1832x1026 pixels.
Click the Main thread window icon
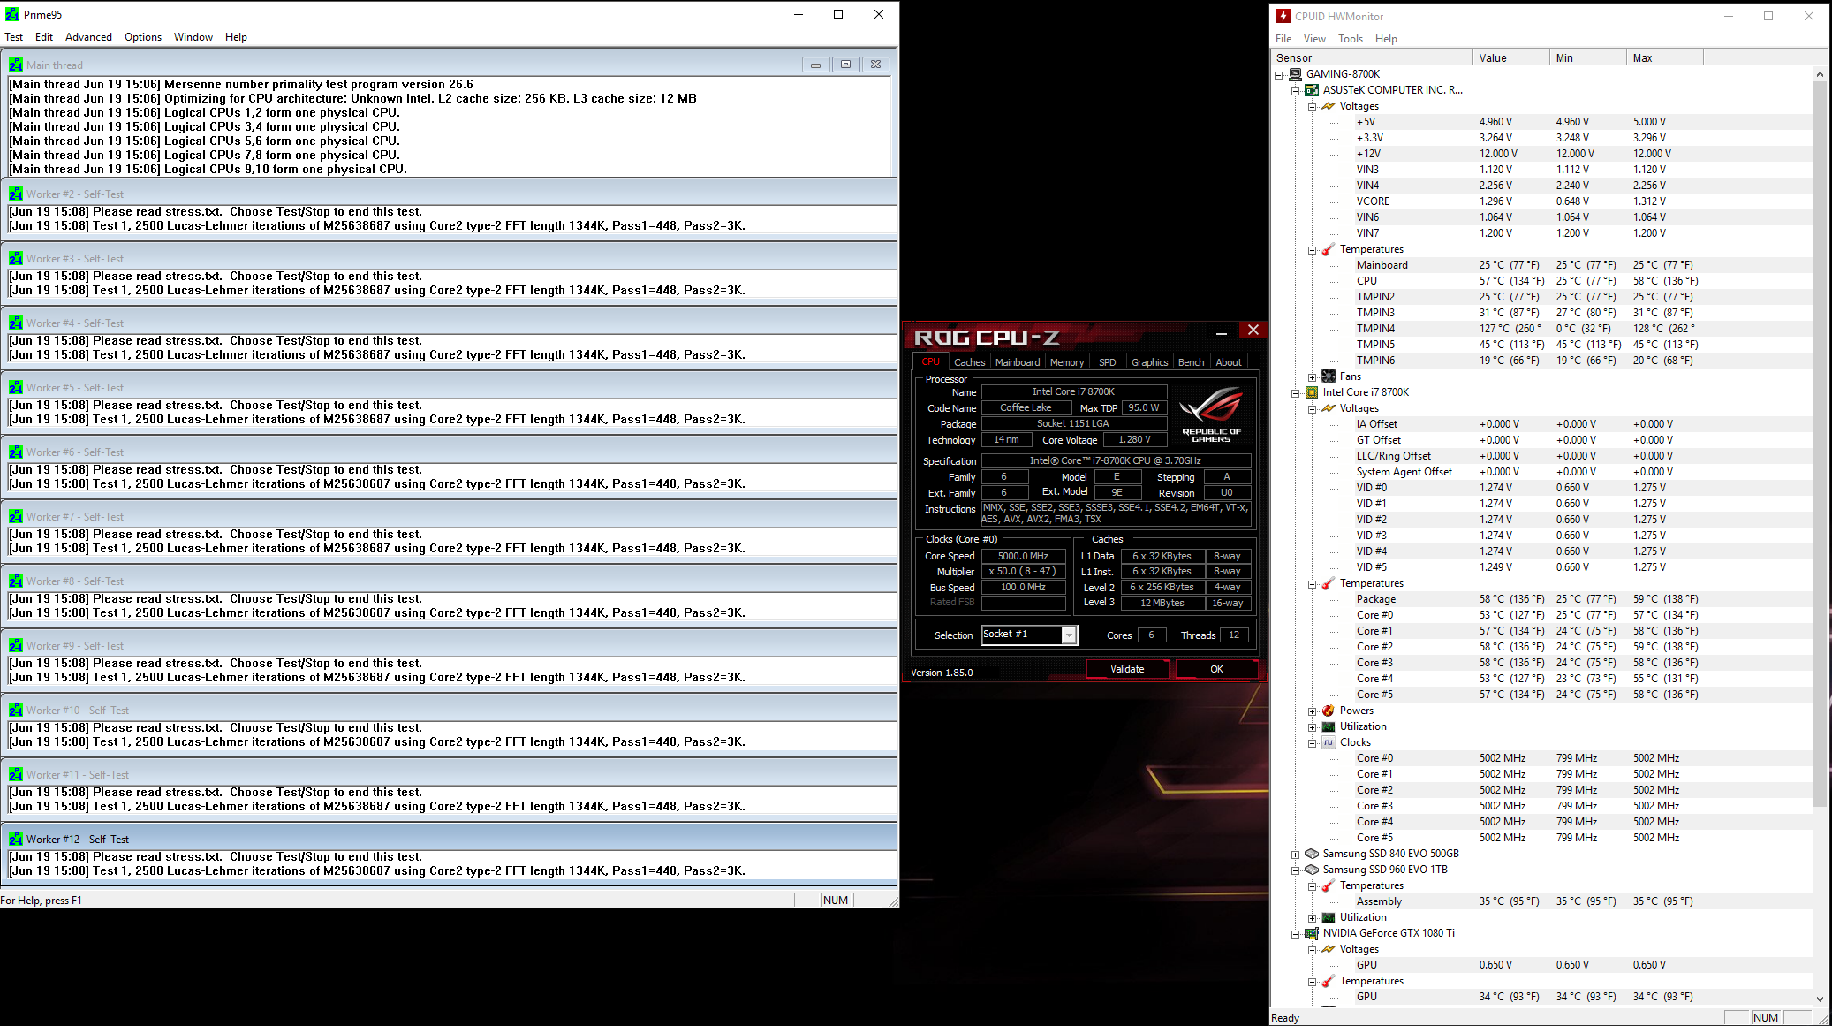(x=16, y=65)
